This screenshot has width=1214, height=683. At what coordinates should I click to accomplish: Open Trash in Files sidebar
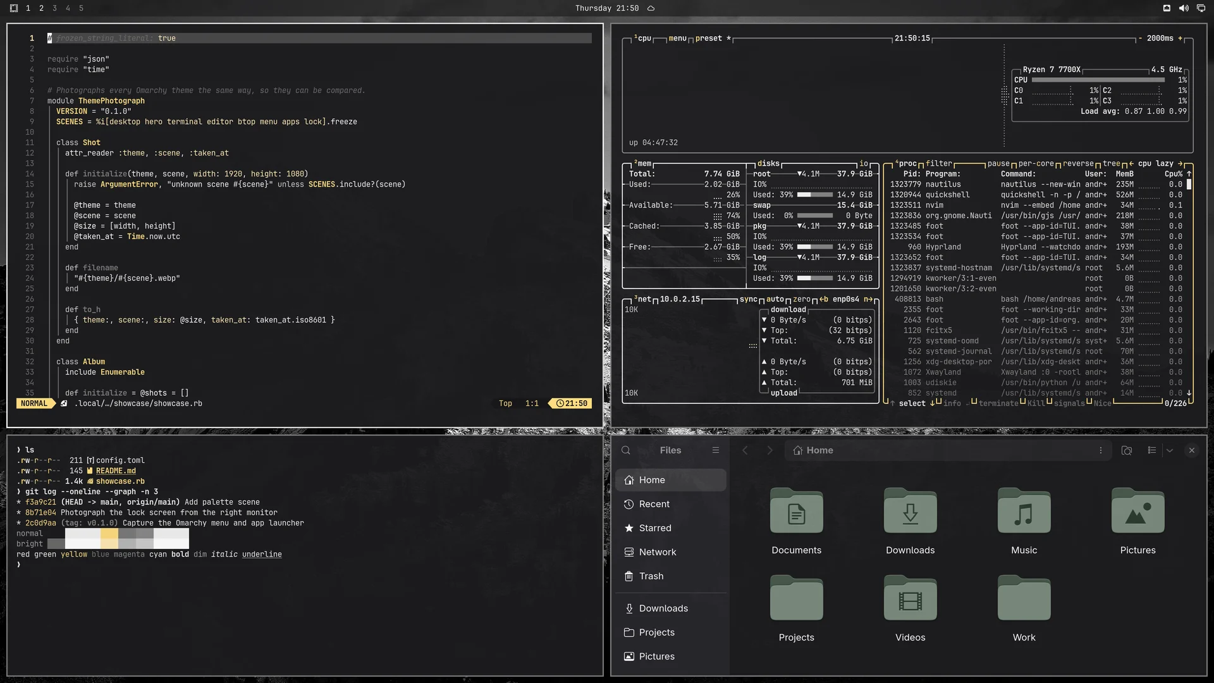(x=671, y=576)
